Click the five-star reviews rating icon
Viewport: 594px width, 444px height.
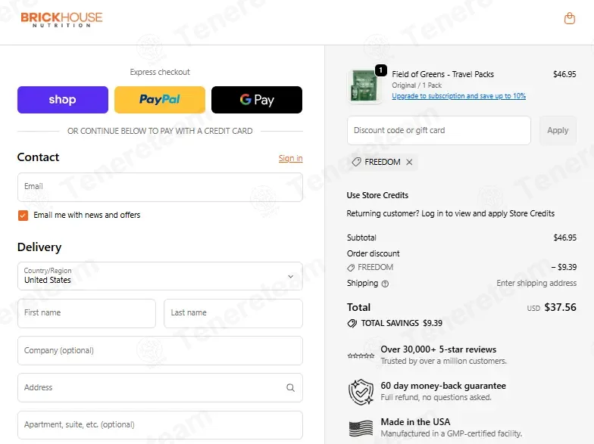pyautogui.click(x=361, y=356)
